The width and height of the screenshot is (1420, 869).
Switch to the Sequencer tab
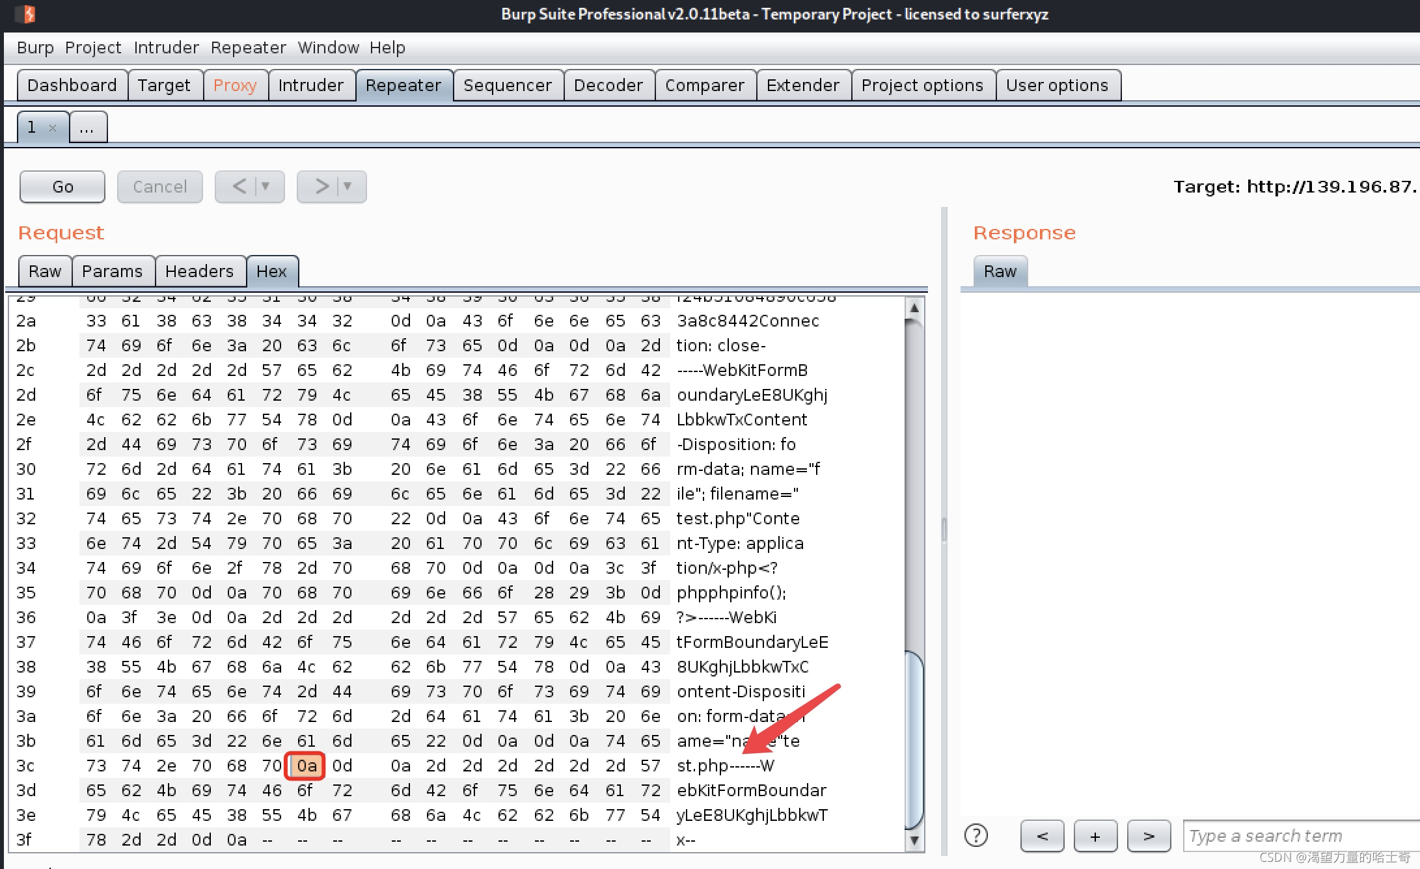tap(508, 85)
